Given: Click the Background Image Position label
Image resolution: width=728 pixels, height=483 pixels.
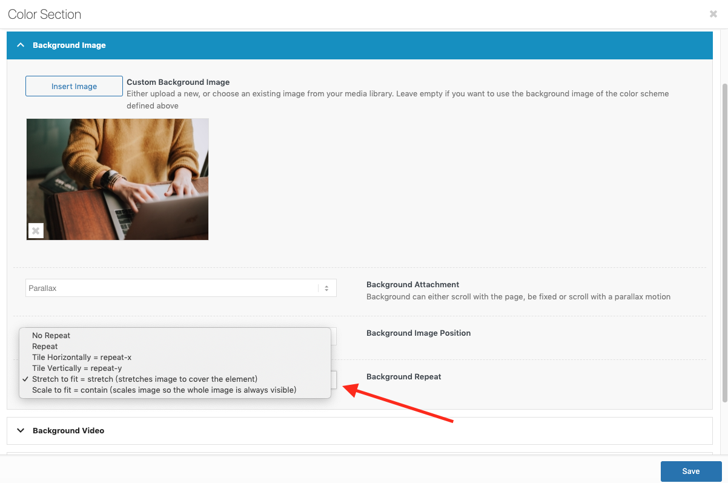Looking at the screenshot, I should click(x=419, y=333).
